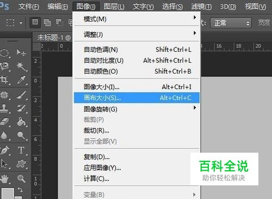Switch to the 未标题-1 document tab
The image size is (272, 199).
pyautogui.click(x=54, y=38)
